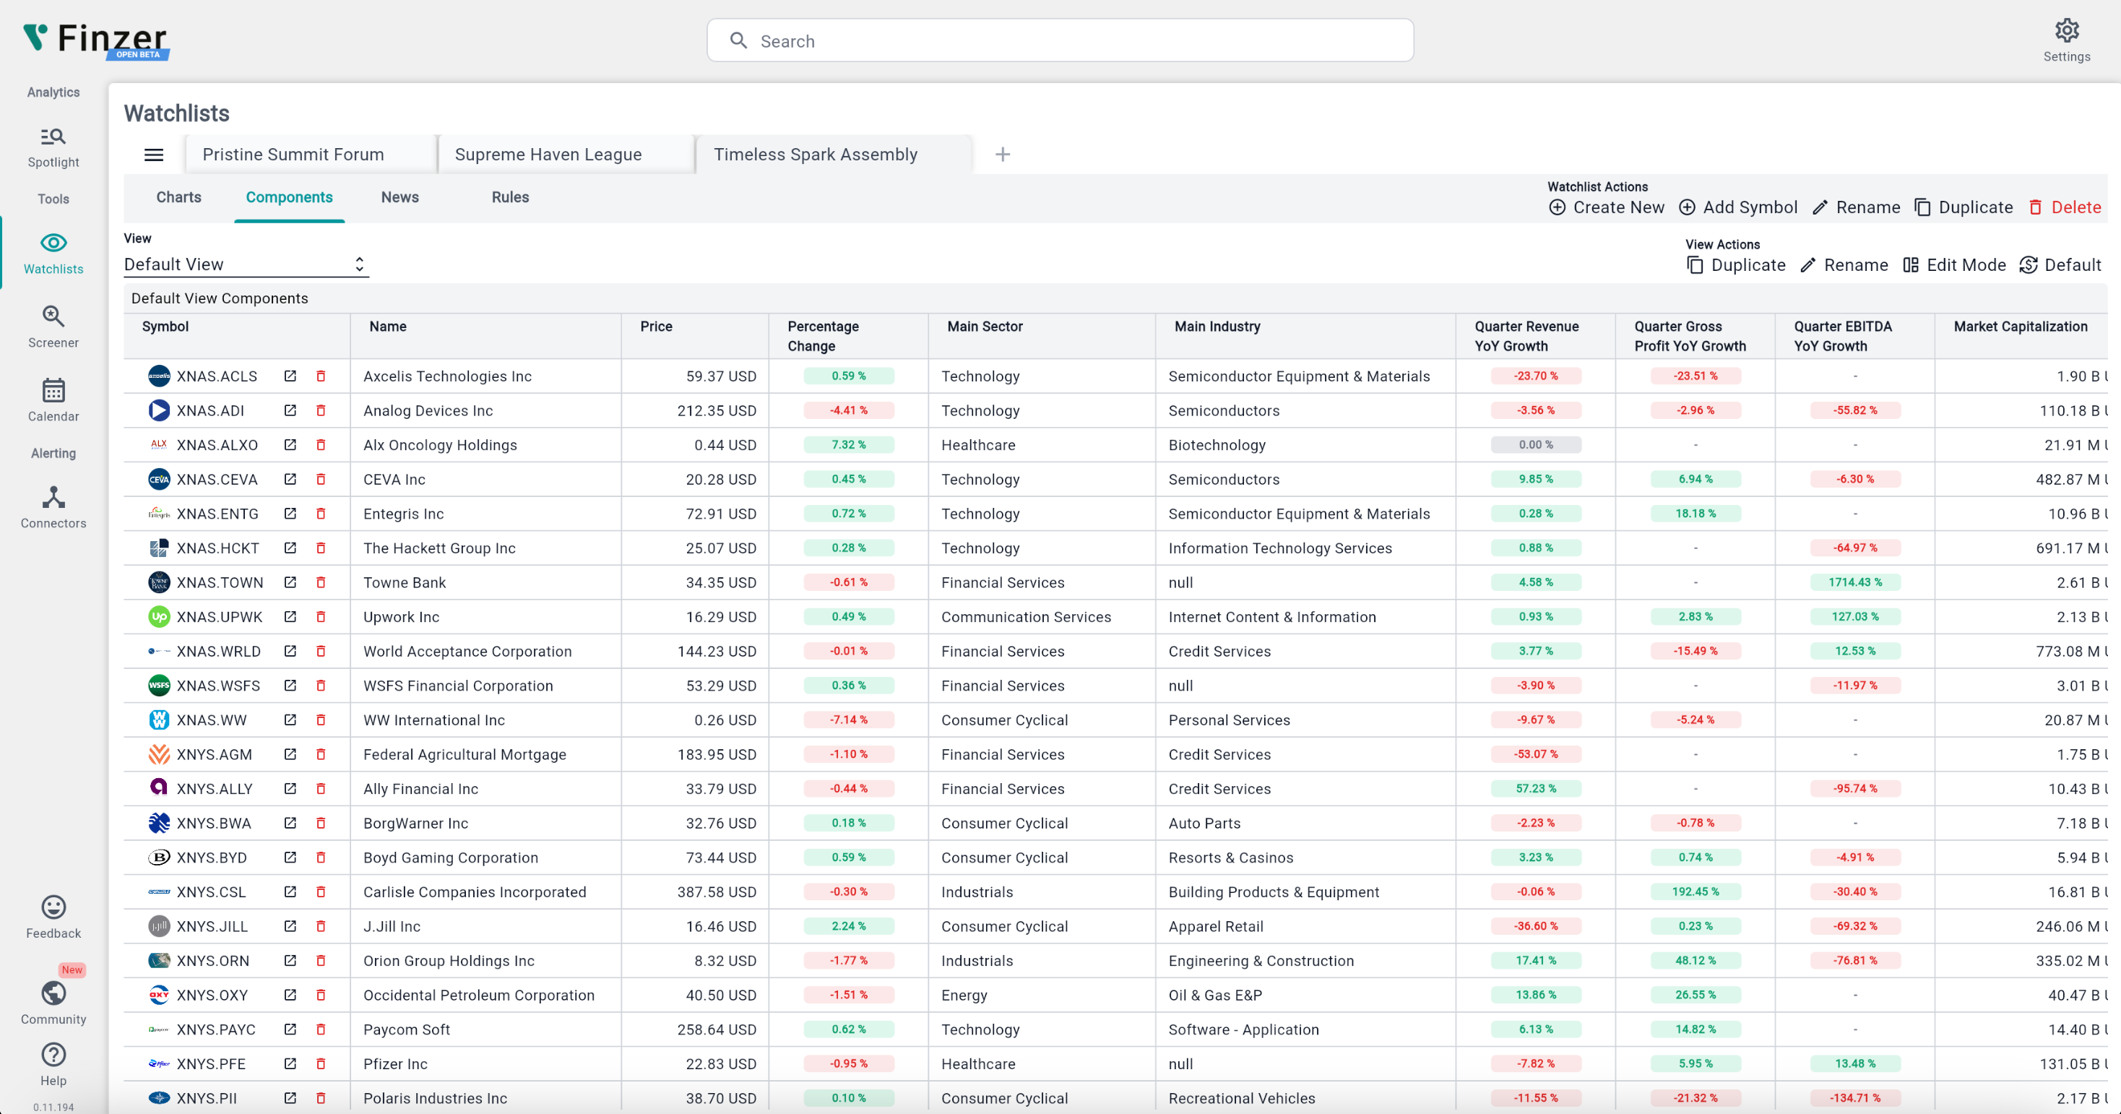Rename the watchlist via Watchlist Actions
The width and height of the screenshot is (2121, 1114).
point(1856,207)
